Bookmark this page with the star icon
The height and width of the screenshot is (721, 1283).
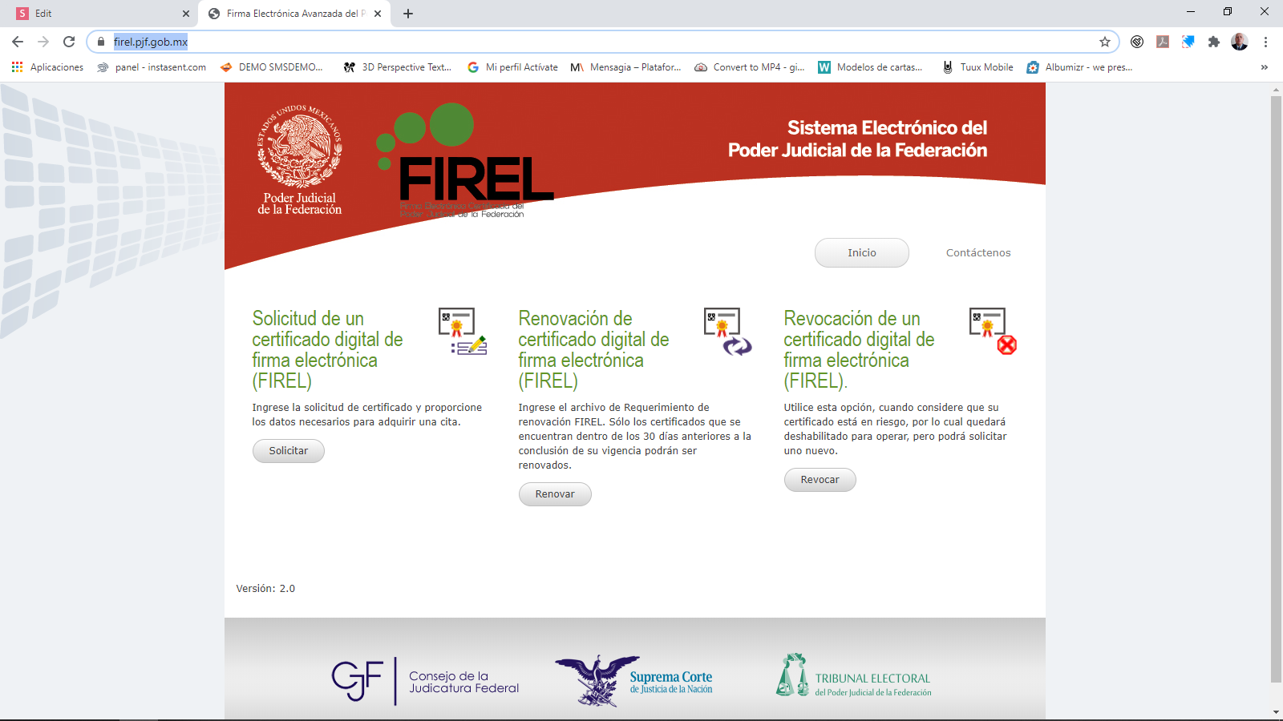coord(1105,42)
